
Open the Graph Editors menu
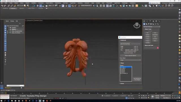pos(49,3)
